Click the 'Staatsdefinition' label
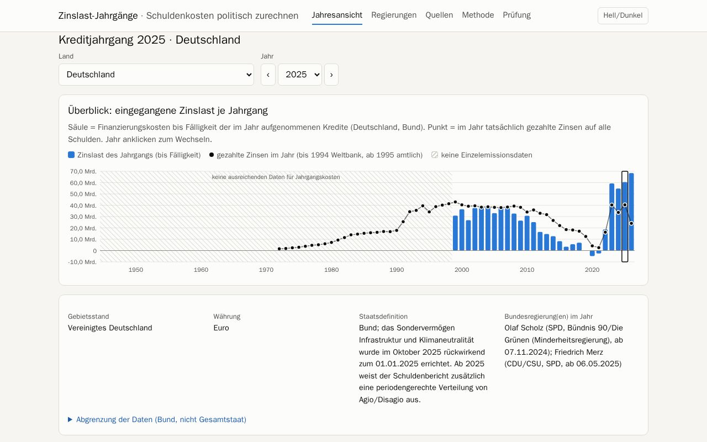This screenshot has height=442, width=707. point(383,317)
